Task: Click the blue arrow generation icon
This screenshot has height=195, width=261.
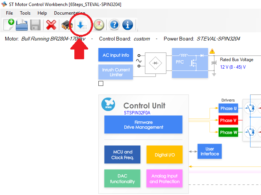Action: (82, 25)
